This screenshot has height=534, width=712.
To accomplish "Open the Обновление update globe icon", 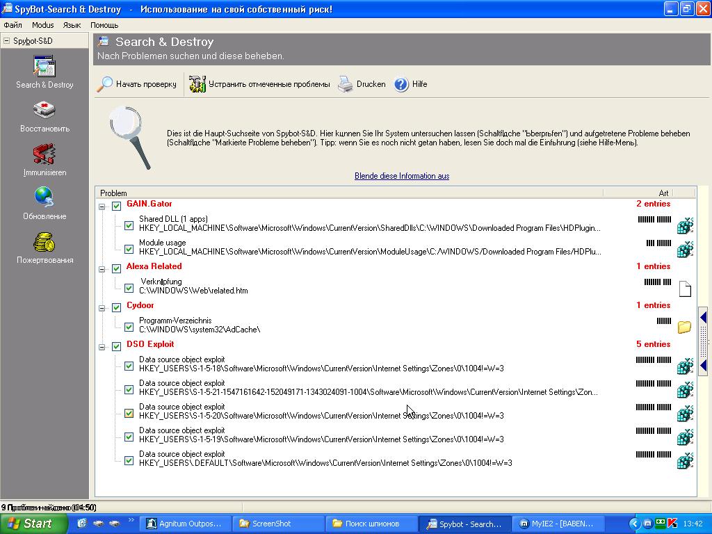I will click(44, 197).
